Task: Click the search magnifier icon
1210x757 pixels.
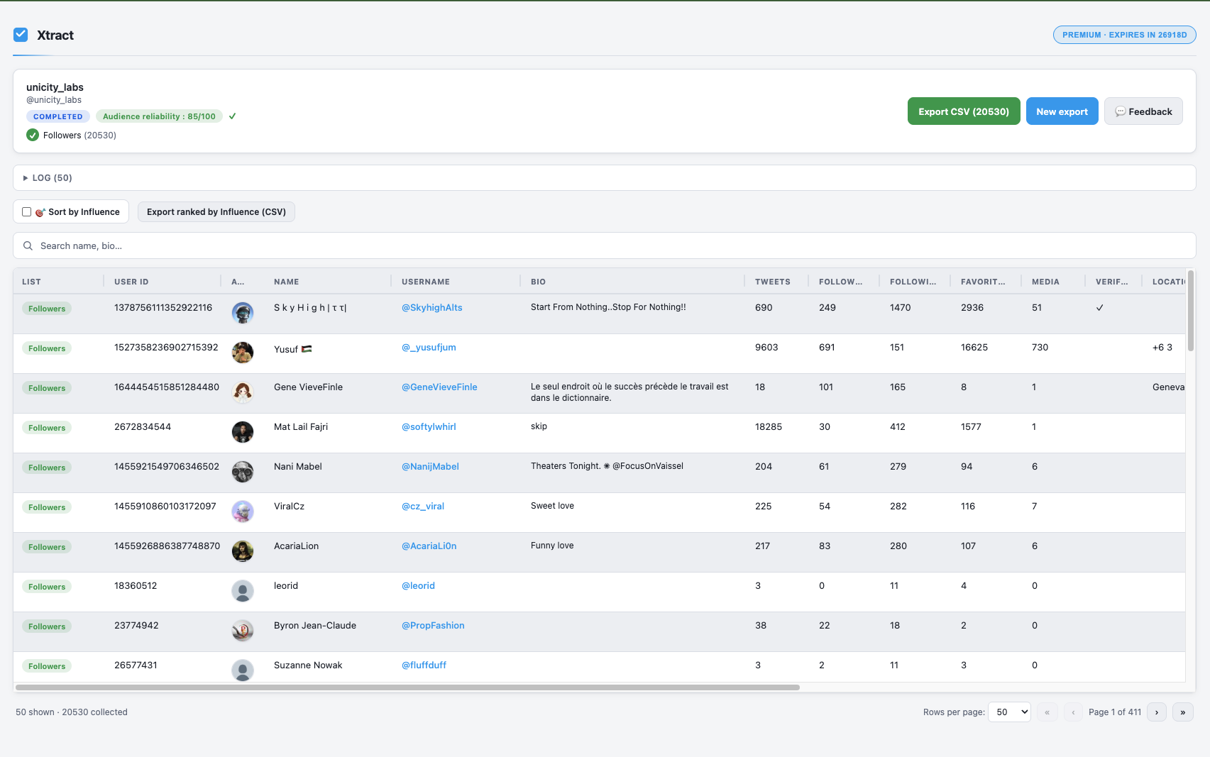Action: 28,245
